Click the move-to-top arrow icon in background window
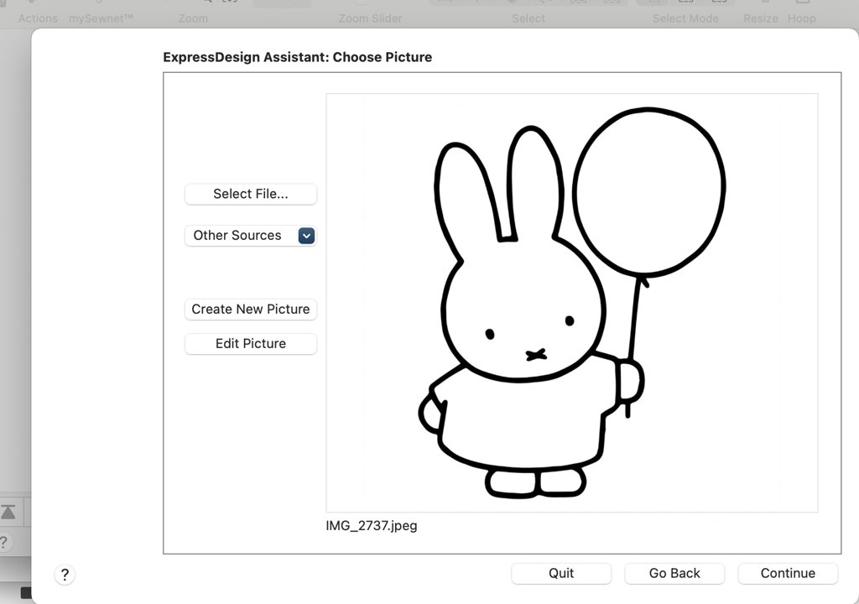The height and width of the screenshot is (604, 859). pos(8,512)
